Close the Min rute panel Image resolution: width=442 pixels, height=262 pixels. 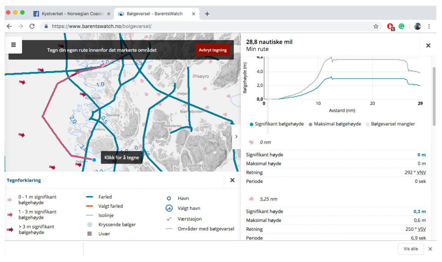pos(428,46)
